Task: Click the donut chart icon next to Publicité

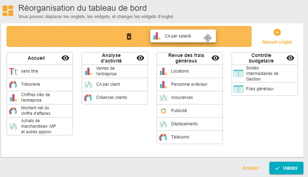Action: tap(163, 111)
